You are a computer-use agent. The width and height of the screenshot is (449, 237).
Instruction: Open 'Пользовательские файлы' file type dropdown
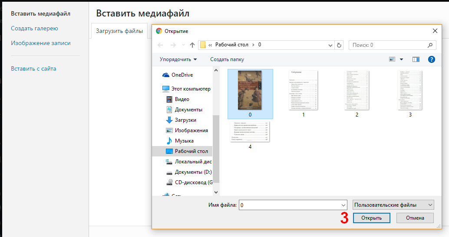393,205
